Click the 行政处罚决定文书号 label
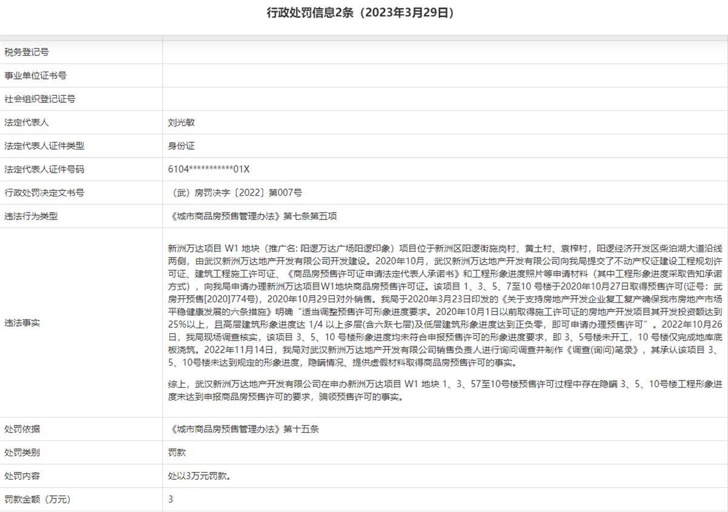 pyautogui.click(x=44, y=193)
